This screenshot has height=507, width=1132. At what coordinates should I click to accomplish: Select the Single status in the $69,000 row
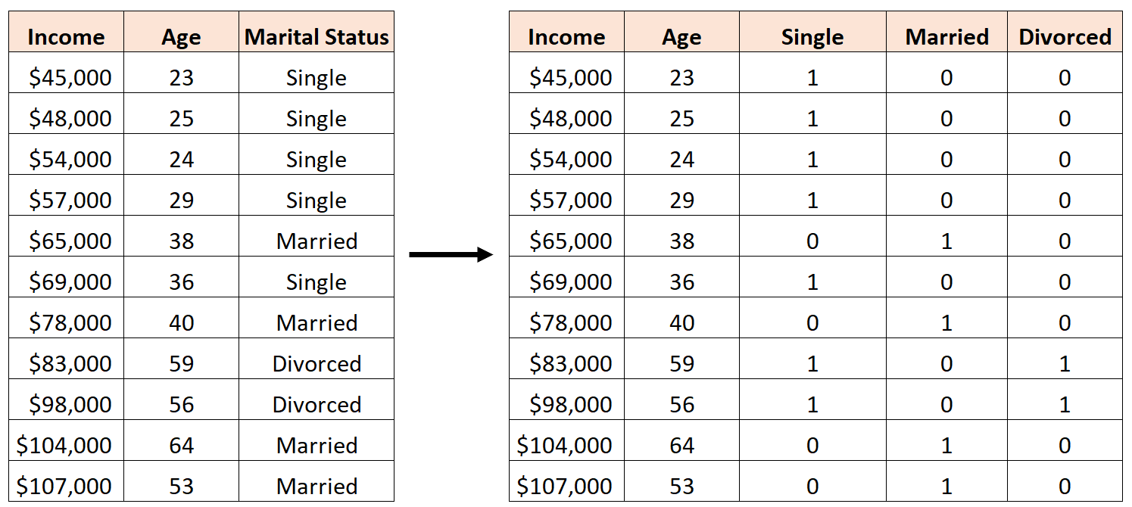tap(317, 282)
